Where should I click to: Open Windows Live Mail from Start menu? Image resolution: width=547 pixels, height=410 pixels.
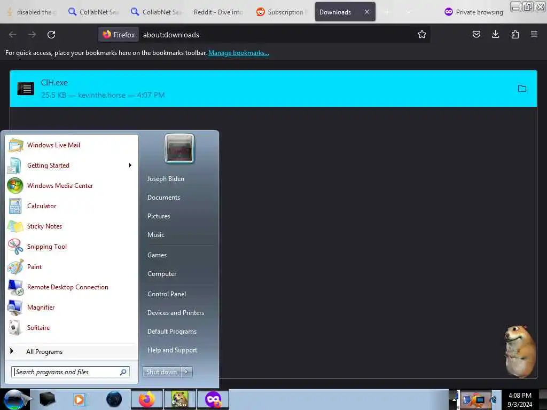[72, 145]
